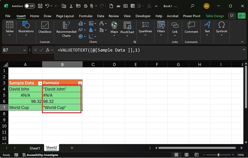Switch to the Sheet1 worksheet tab

click(x=34, y=148)
